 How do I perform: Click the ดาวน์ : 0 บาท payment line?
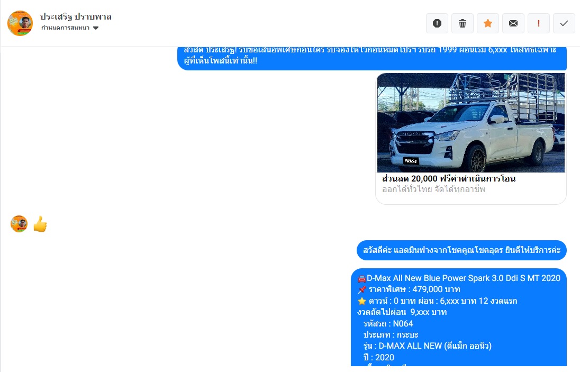click(437, 301)
